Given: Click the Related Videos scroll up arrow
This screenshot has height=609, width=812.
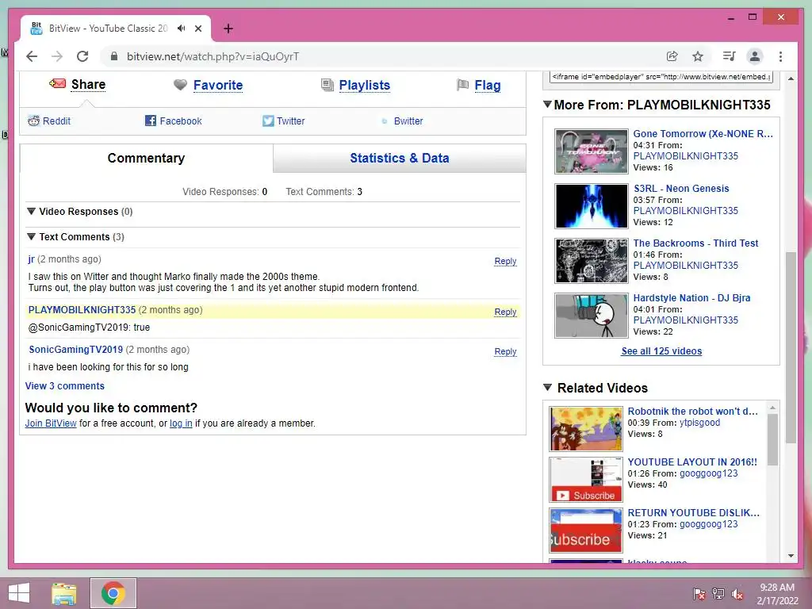Looking at the screenshot, I should pyautogui.click(x=772, y=408).
